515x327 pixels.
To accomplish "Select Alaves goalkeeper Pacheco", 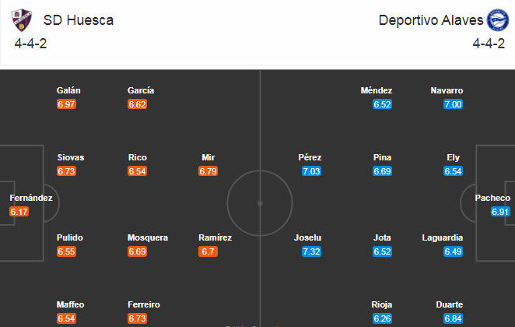I will pos(492,198).
